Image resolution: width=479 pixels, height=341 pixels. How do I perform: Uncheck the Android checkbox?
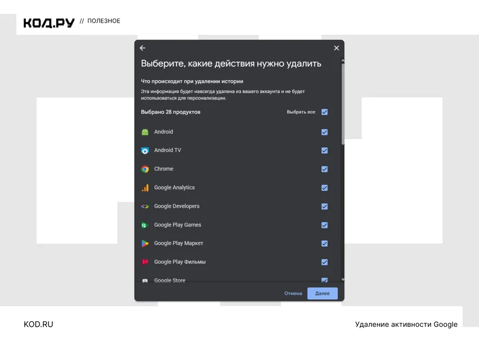click(x=325, y=132)
